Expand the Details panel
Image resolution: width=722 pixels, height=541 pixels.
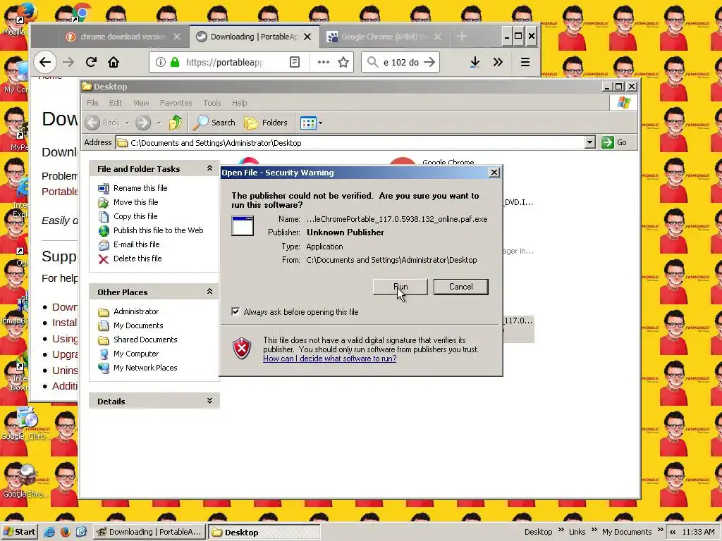tap(209, 401)
